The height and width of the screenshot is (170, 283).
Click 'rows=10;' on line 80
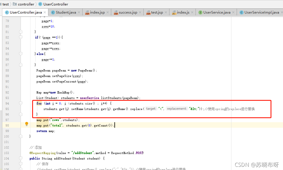coord(48,27)
